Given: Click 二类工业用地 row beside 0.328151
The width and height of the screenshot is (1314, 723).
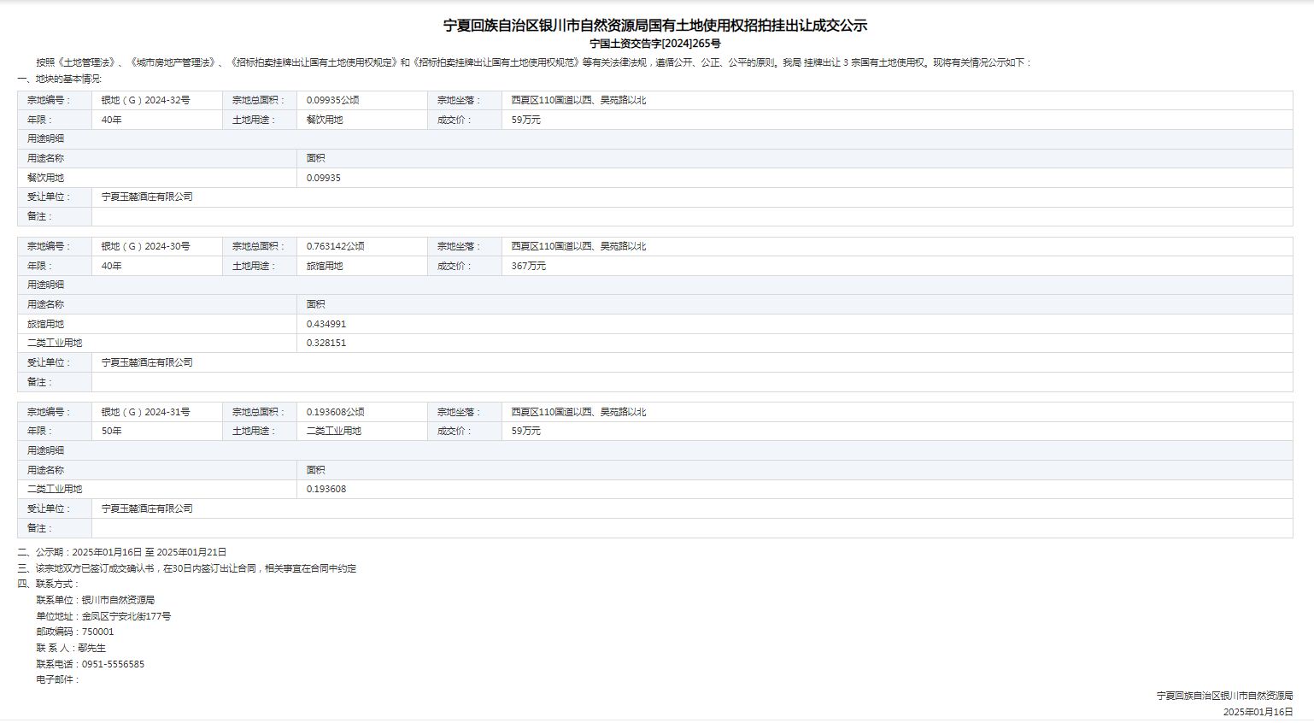Looking at the screenshot, I should 55,343.
